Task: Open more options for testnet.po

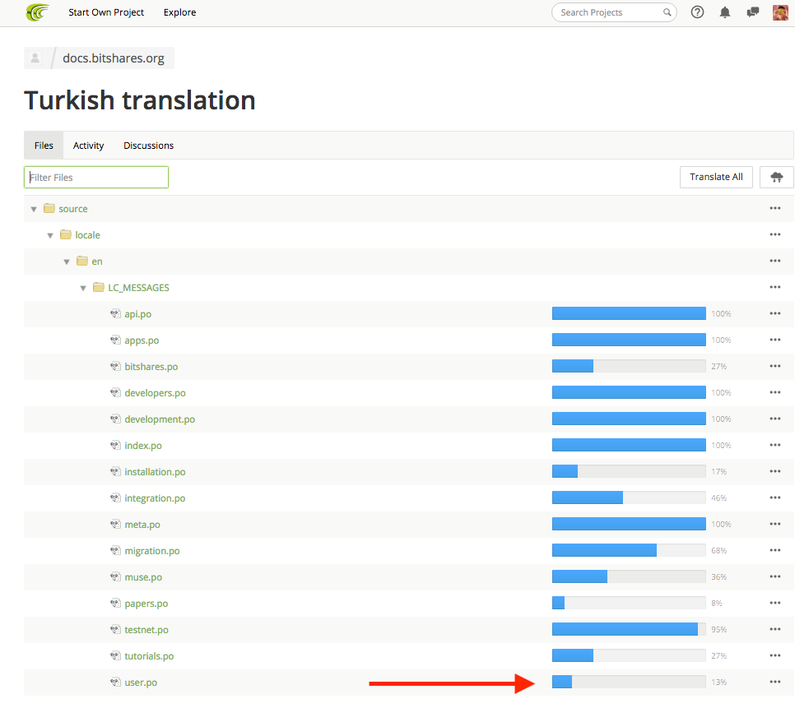Action: tap(774, 630)
